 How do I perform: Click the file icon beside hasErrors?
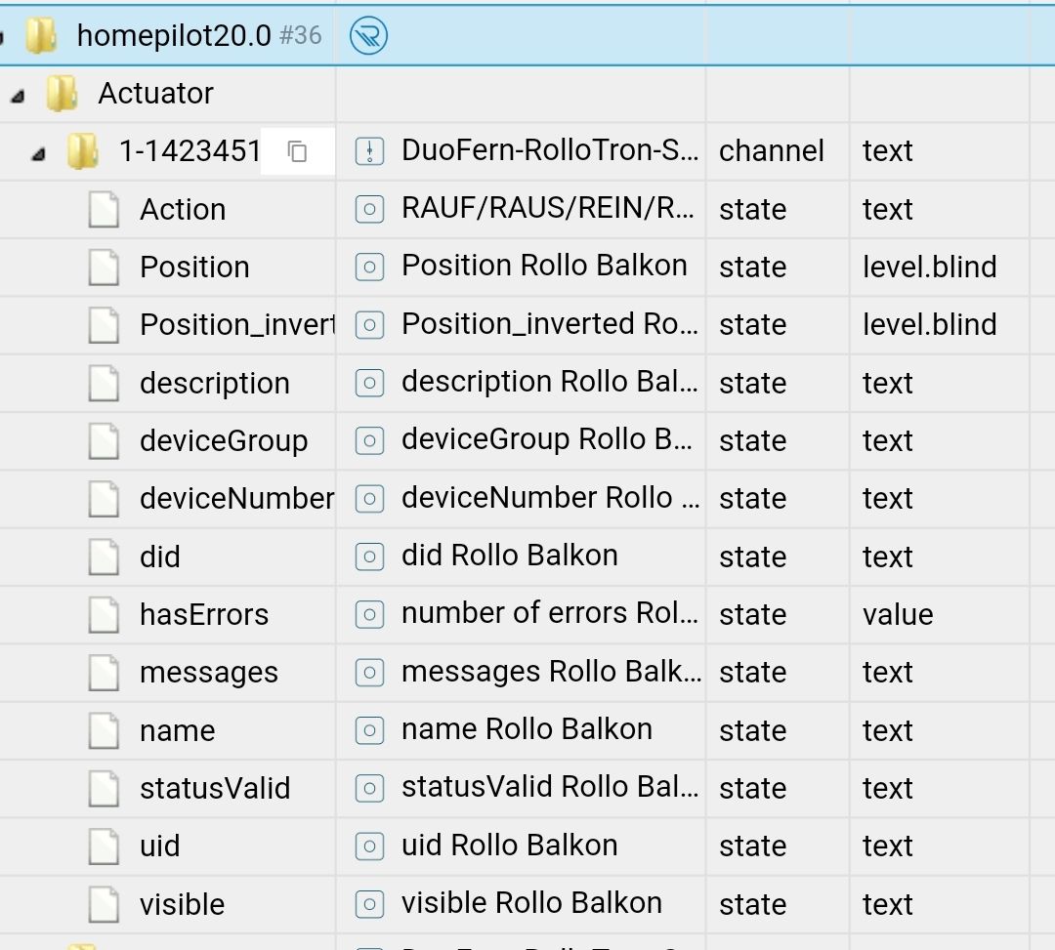coord(104,615)
